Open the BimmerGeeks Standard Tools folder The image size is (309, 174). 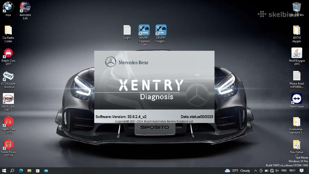(297, 126)
